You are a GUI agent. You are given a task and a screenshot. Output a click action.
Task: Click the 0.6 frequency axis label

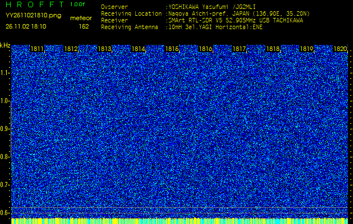4,213
